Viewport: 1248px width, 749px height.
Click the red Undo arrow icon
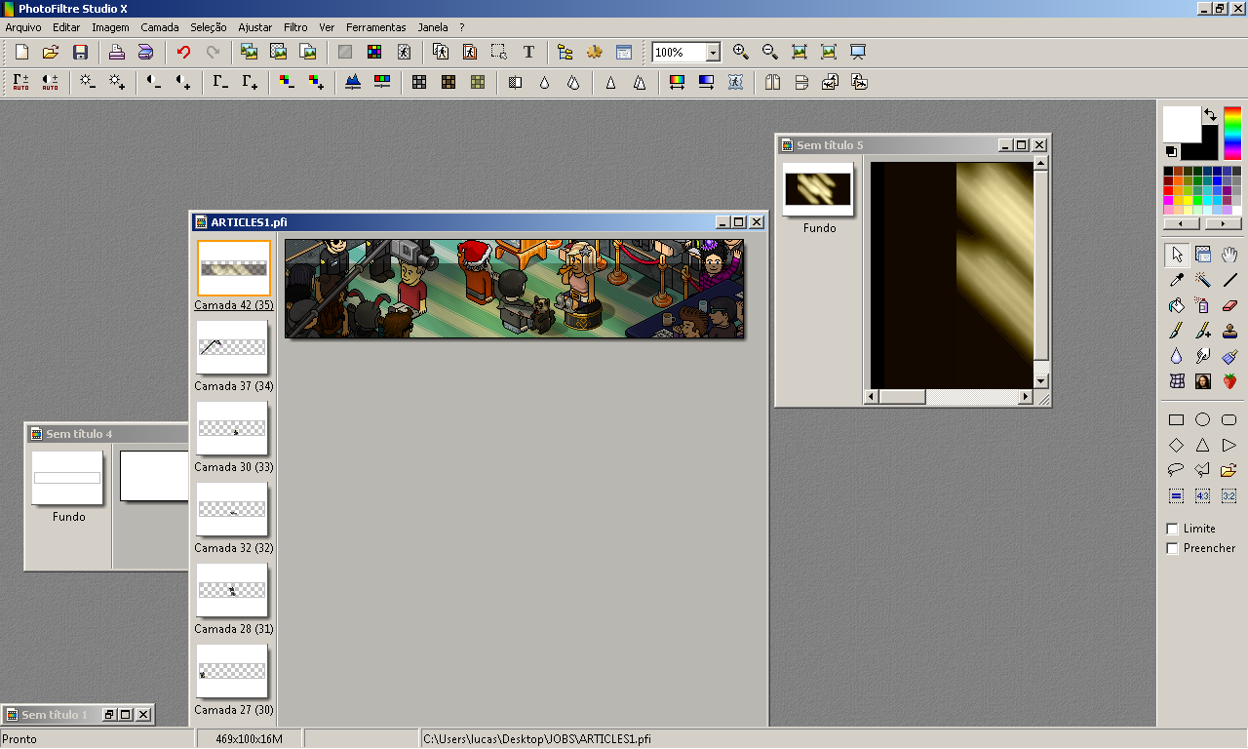click(181, 52)
